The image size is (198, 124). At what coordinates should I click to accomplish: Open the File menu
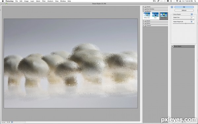16,1
